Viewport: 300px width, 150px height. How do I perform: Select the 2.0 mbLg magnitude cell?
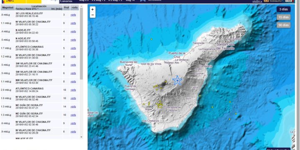click(6, 90)
